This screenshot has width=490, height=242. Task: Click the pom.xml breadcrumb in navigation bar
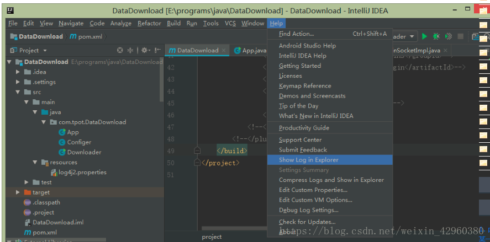tap(86, 36)
